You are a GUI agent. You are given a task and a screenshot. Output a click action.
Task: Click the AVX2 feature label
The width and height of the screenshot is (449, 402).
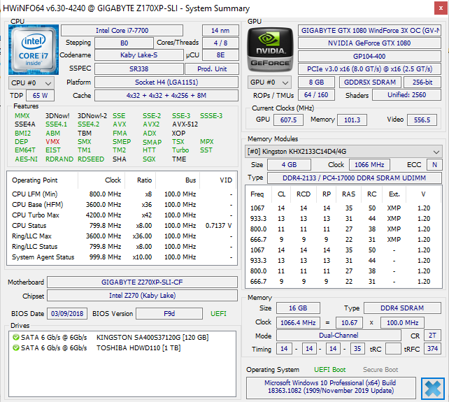(151, 124)
